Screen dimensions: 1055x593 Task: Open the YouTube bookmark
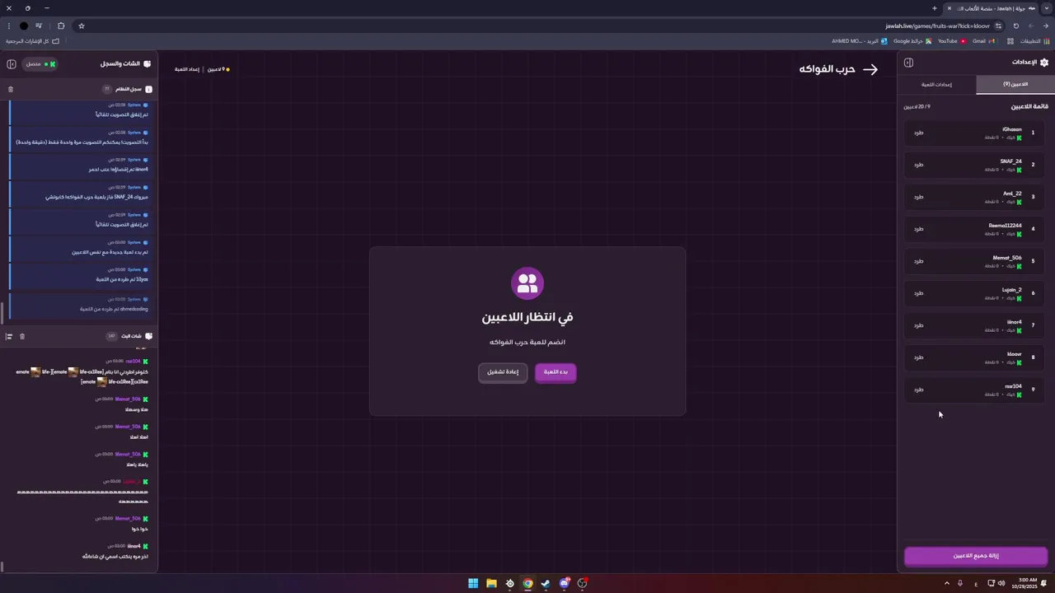(x=951, y=41)
